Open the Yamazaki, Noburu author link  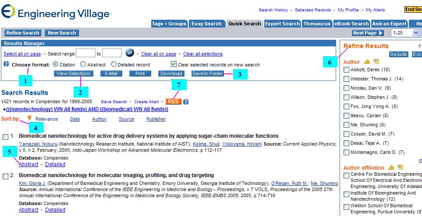click(x=38, y=144)
